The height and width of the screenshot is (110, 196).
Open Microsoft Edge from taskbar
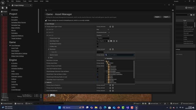[x=105, y=108]
